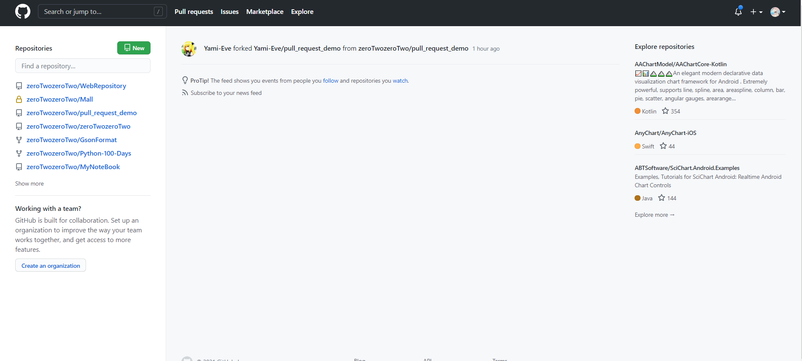Open the notifications bell
This screenshot has height=361, width=802.
[x=738, y=12]
